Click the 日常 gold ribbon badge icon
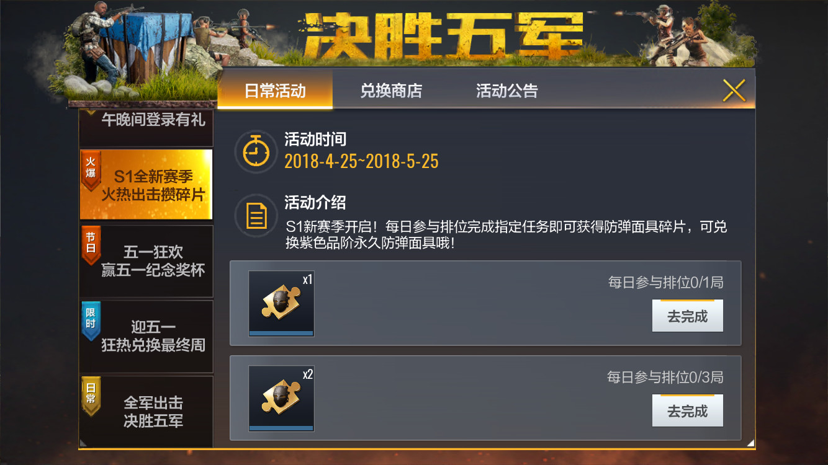The image size is (828, 465). (91, 396)
